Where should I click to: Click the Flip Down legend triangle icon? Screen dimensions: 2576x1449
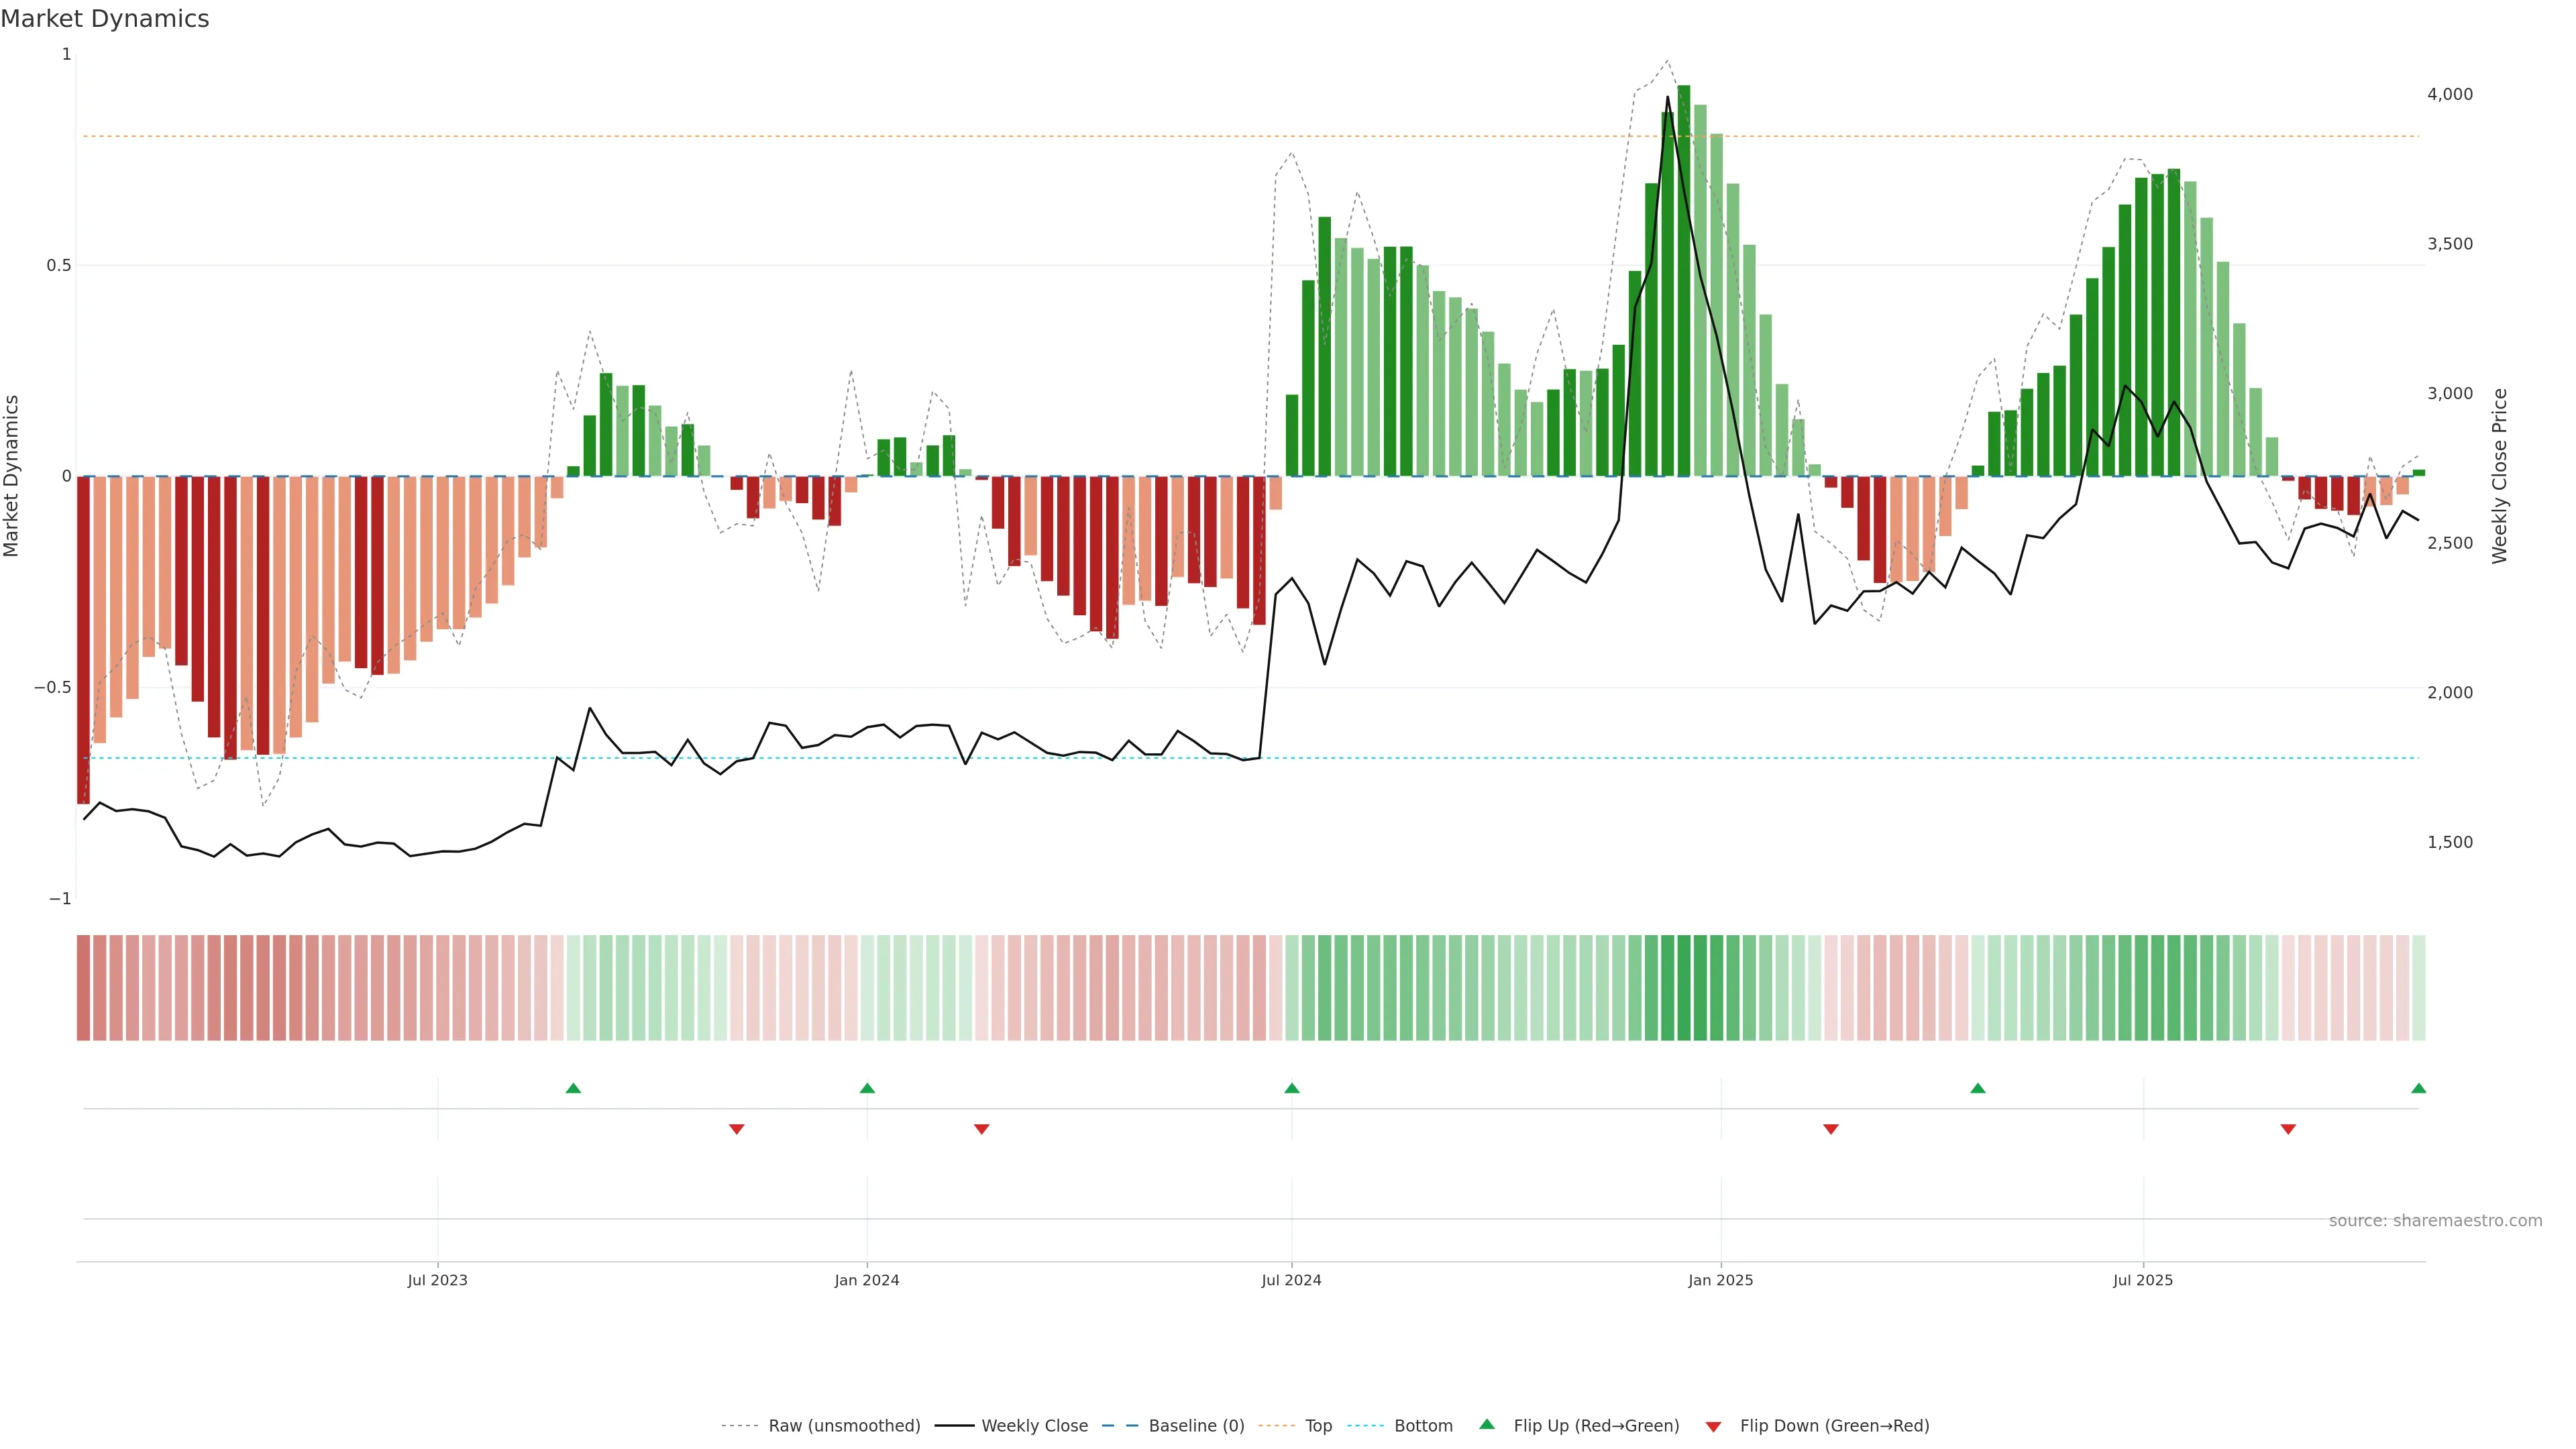1713,1427
